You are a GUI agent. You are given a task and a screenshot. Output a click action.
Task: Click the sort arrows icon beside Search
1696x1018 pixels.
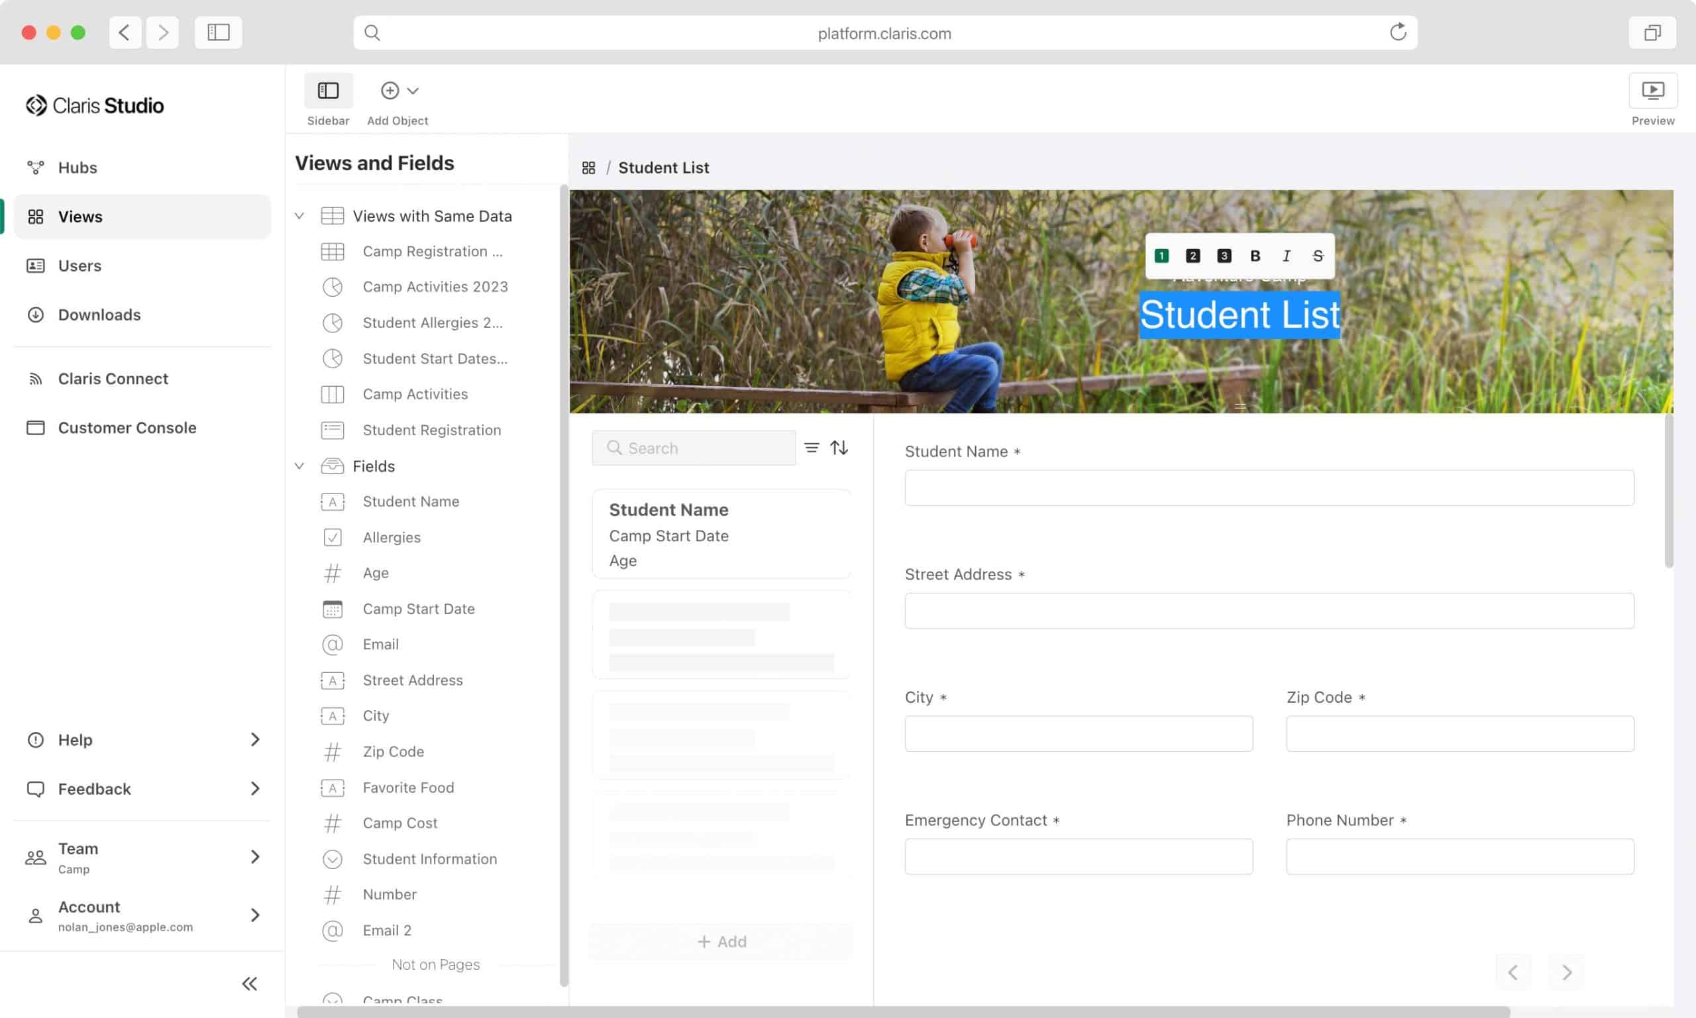(839, 448)
